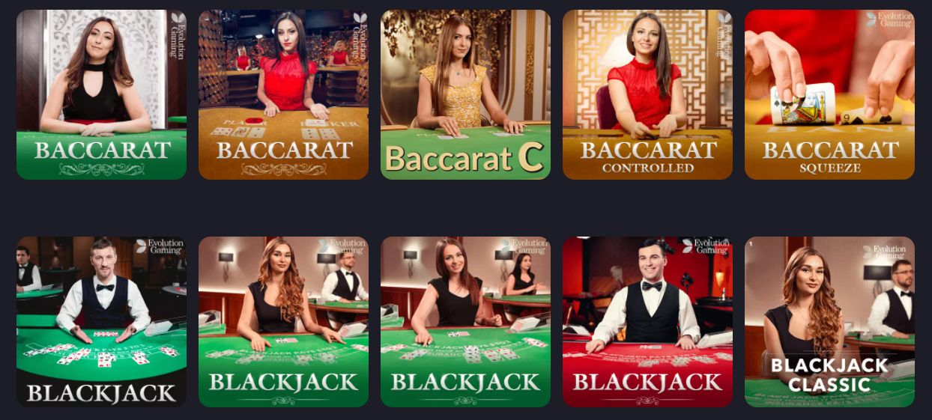Image resolution: width=932 pixels, height=420 pixels.
Task: Click Evolution Gaming logo on red Blackjack tile
Action: (x=706, y=246)
